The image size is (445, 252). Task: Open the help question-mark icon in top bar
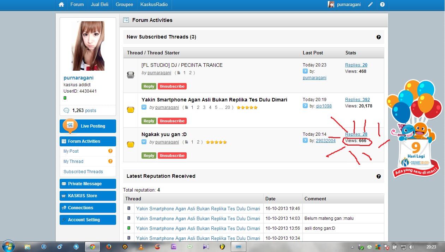(x=382, y=5)
